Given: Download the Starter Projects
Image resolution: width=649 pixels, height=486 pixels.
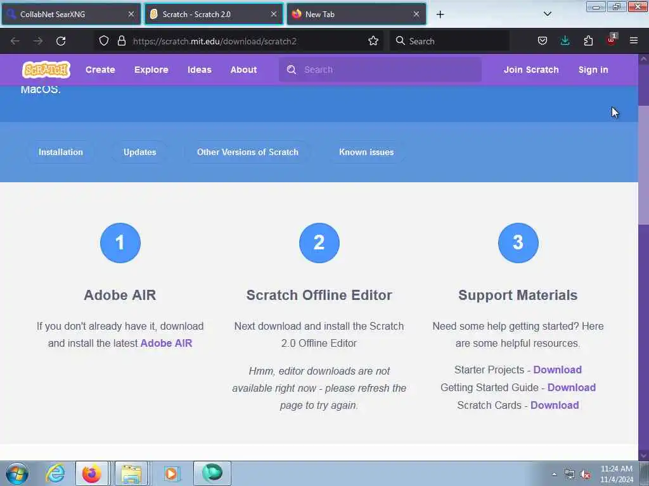Looking at the screenshot, I should (557, 370).
